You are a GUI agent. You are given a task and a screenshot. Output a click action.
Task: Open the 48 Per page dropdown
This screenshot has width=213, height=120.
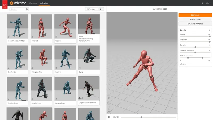(x=91, y=9)
